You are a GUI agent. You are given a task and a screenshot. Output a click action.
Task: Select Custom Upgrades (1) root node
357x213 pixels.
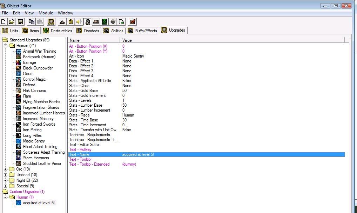coord(27,192)
